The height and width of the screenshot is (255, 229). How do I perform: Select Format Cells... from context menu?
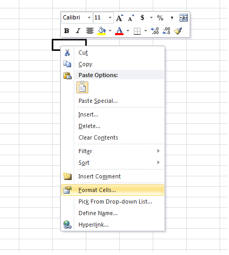112,190
